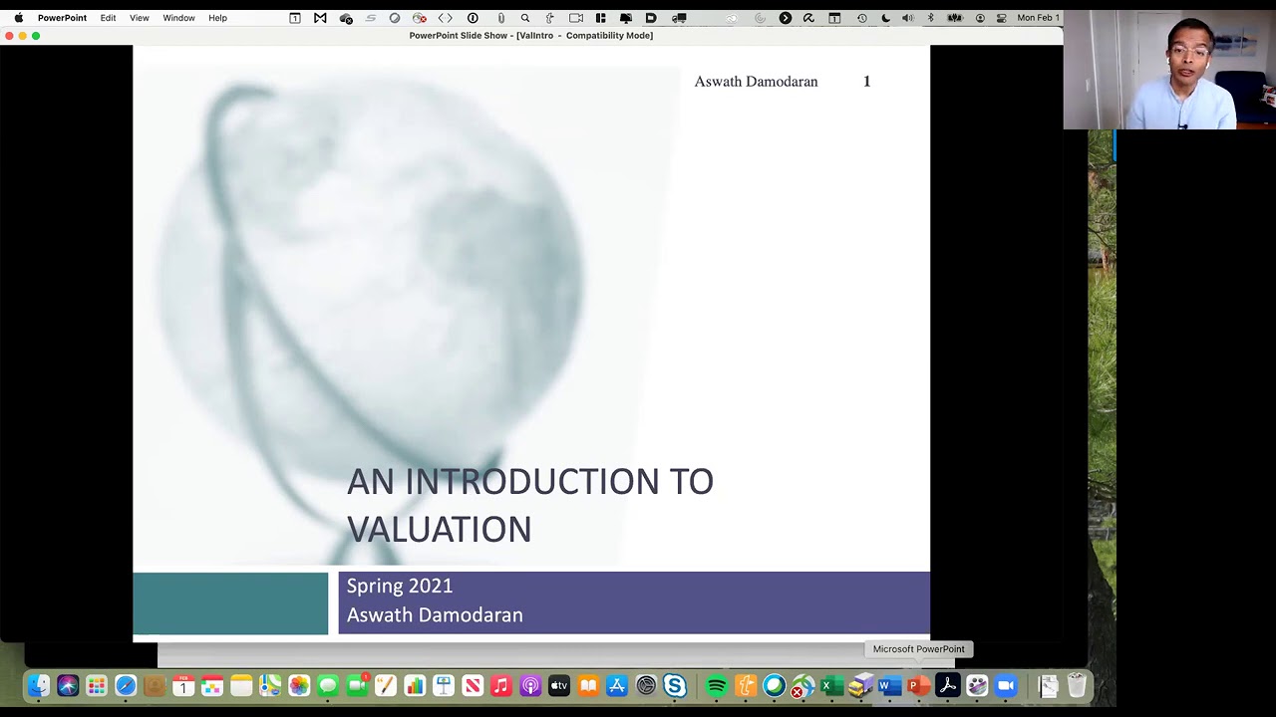This screenshot has width=1276, height=717.
Task: Open Zoom app from the dock
Action: point(1005,686)
